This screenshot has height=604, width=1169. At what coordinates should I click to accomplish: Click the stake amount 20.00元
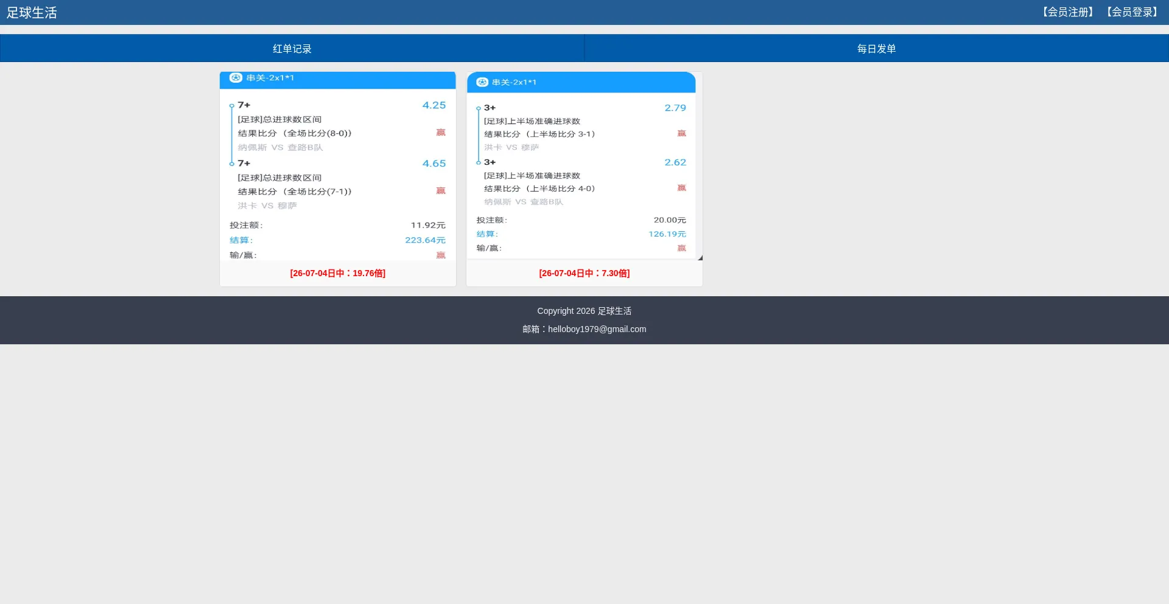click(670, 220)
